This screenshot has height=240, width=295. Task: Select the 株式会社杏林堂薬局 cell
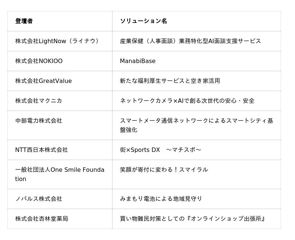42,219
